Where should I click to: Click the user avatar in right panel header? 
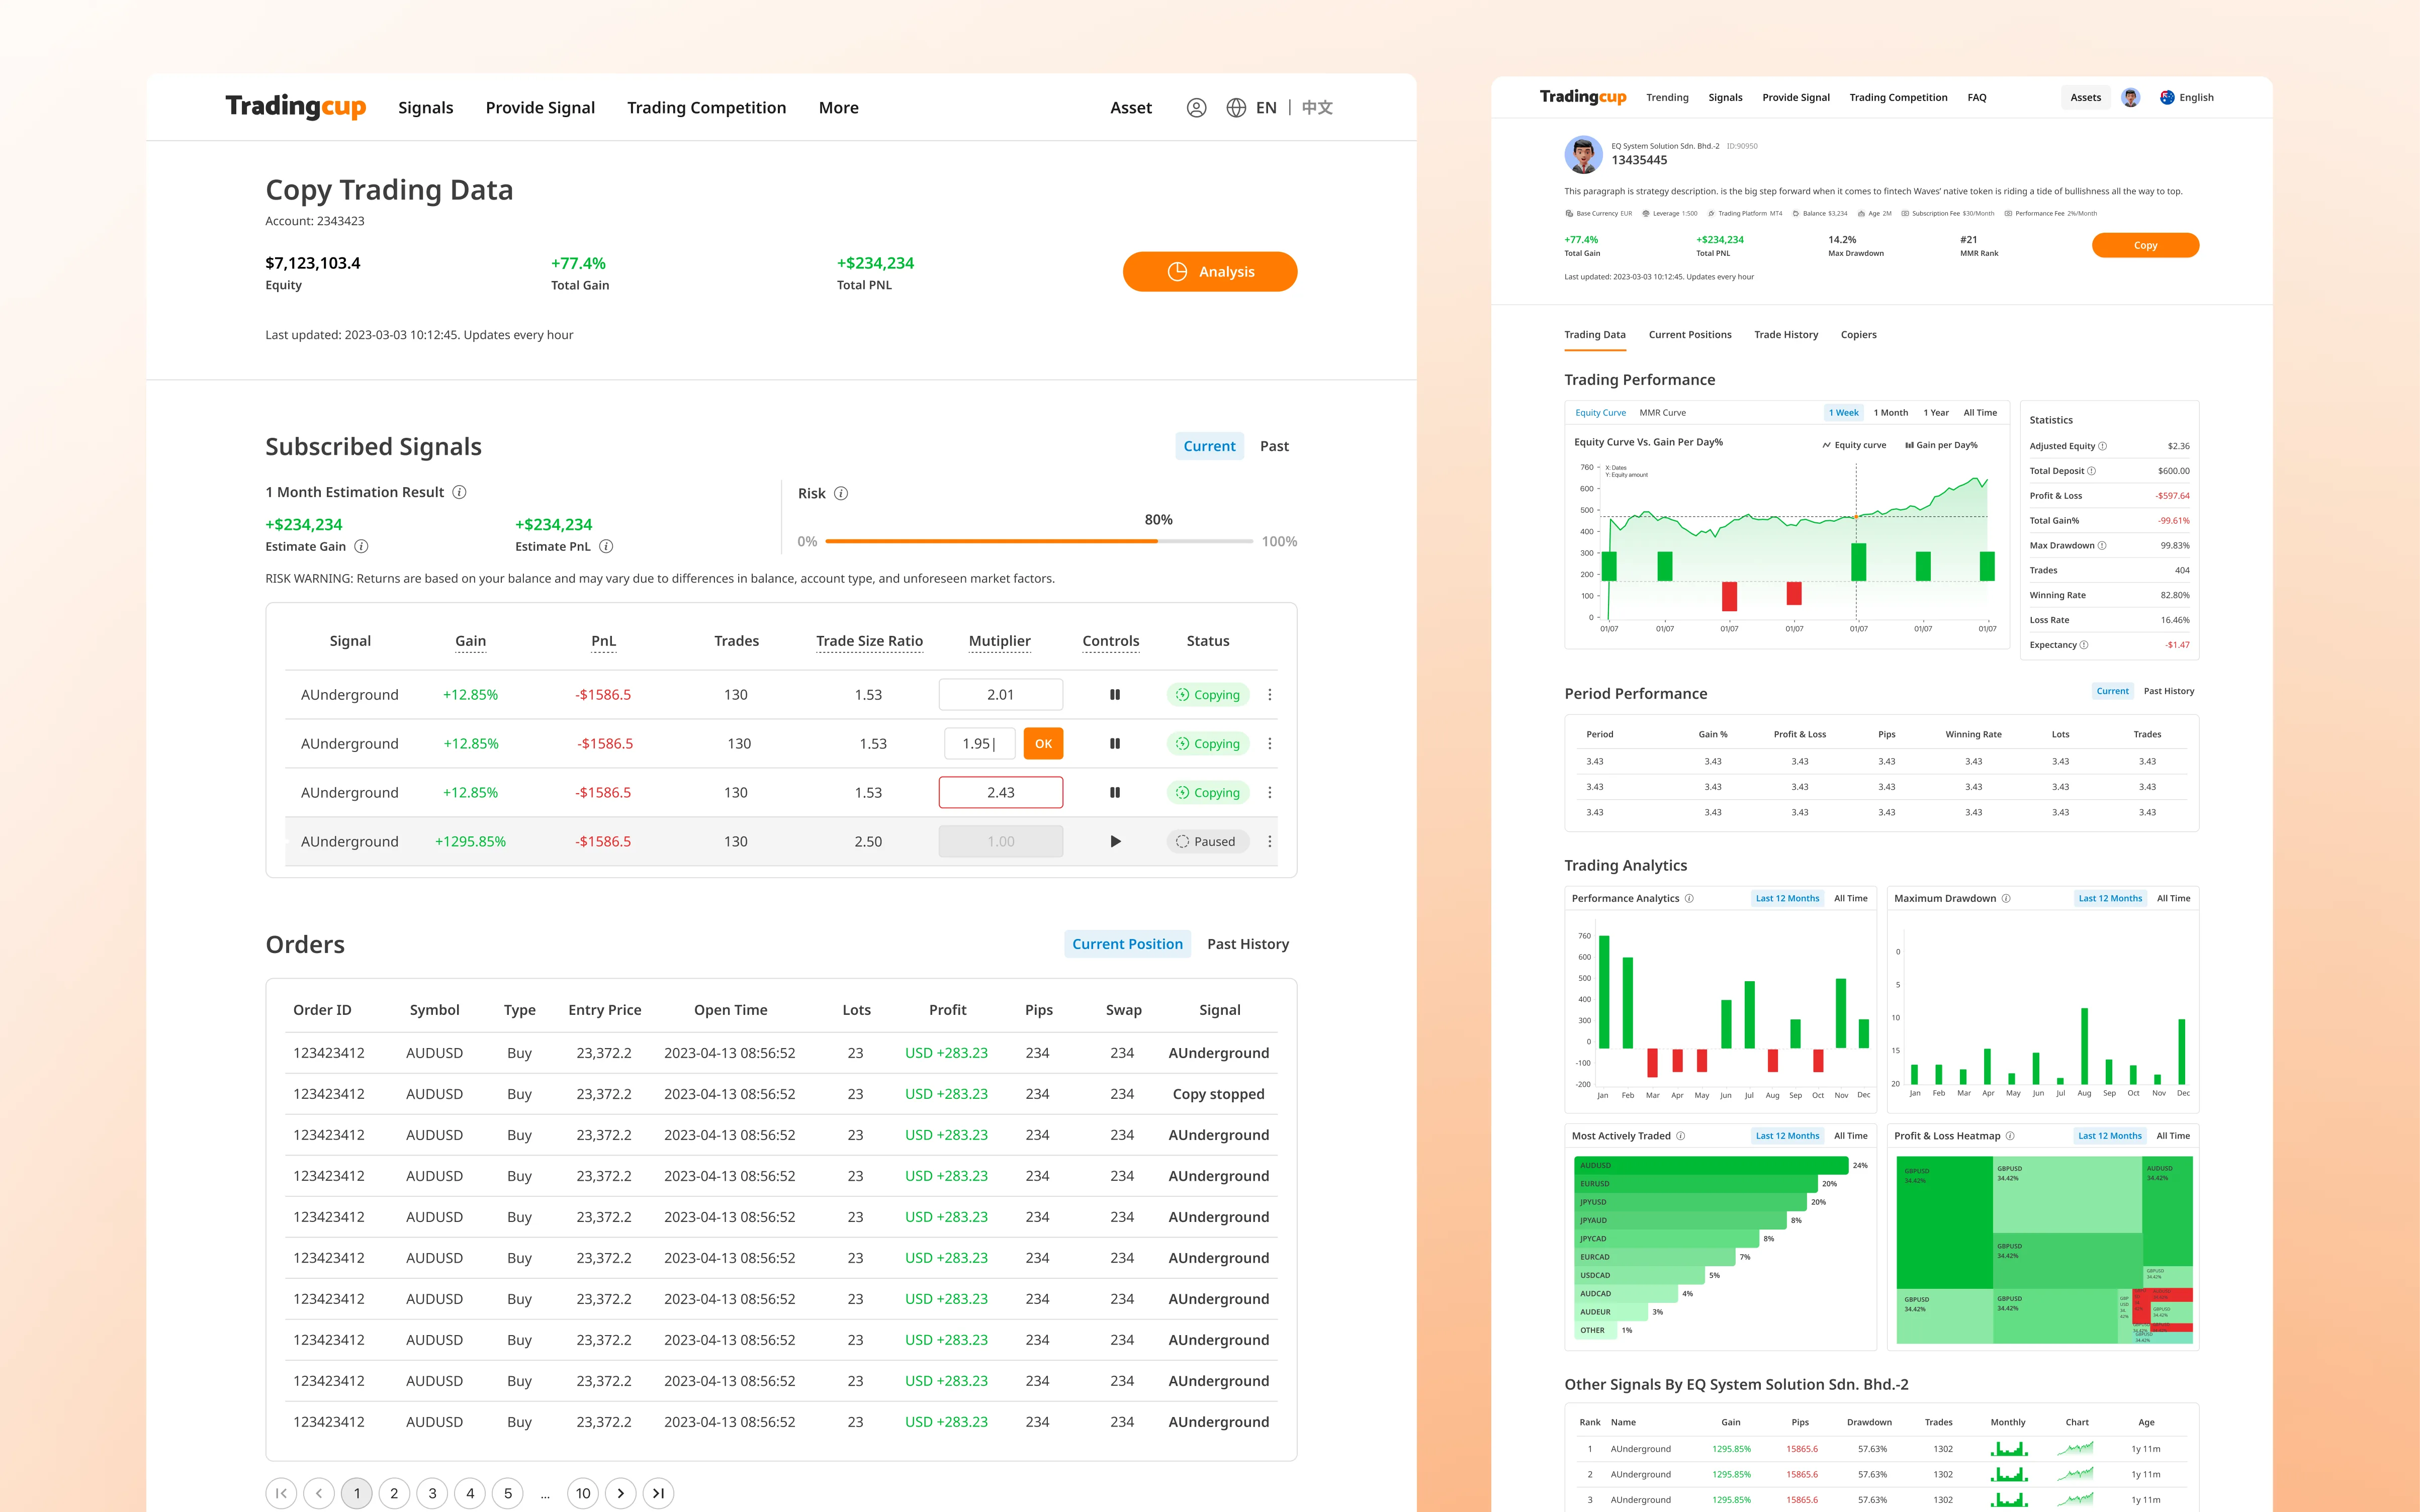pyautogui.click(x=2131, y=97)
